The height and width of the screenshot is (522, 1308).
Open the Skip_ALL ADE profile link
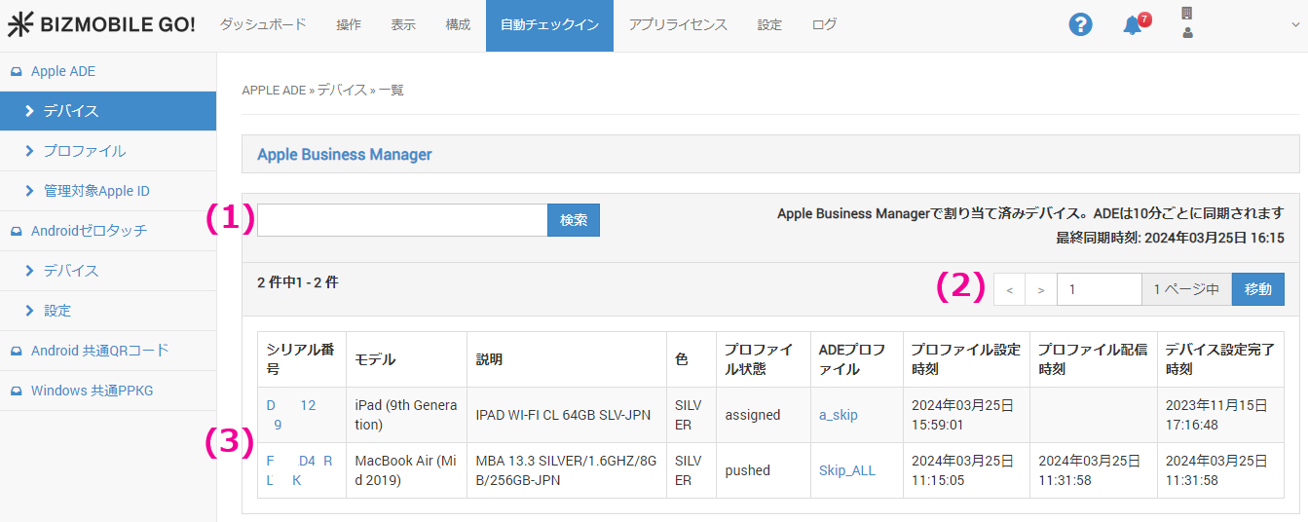point(846,470)
